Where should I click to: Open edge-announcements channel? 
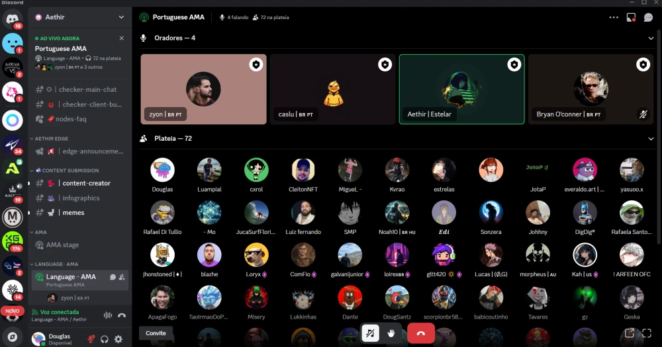point(80,151)
